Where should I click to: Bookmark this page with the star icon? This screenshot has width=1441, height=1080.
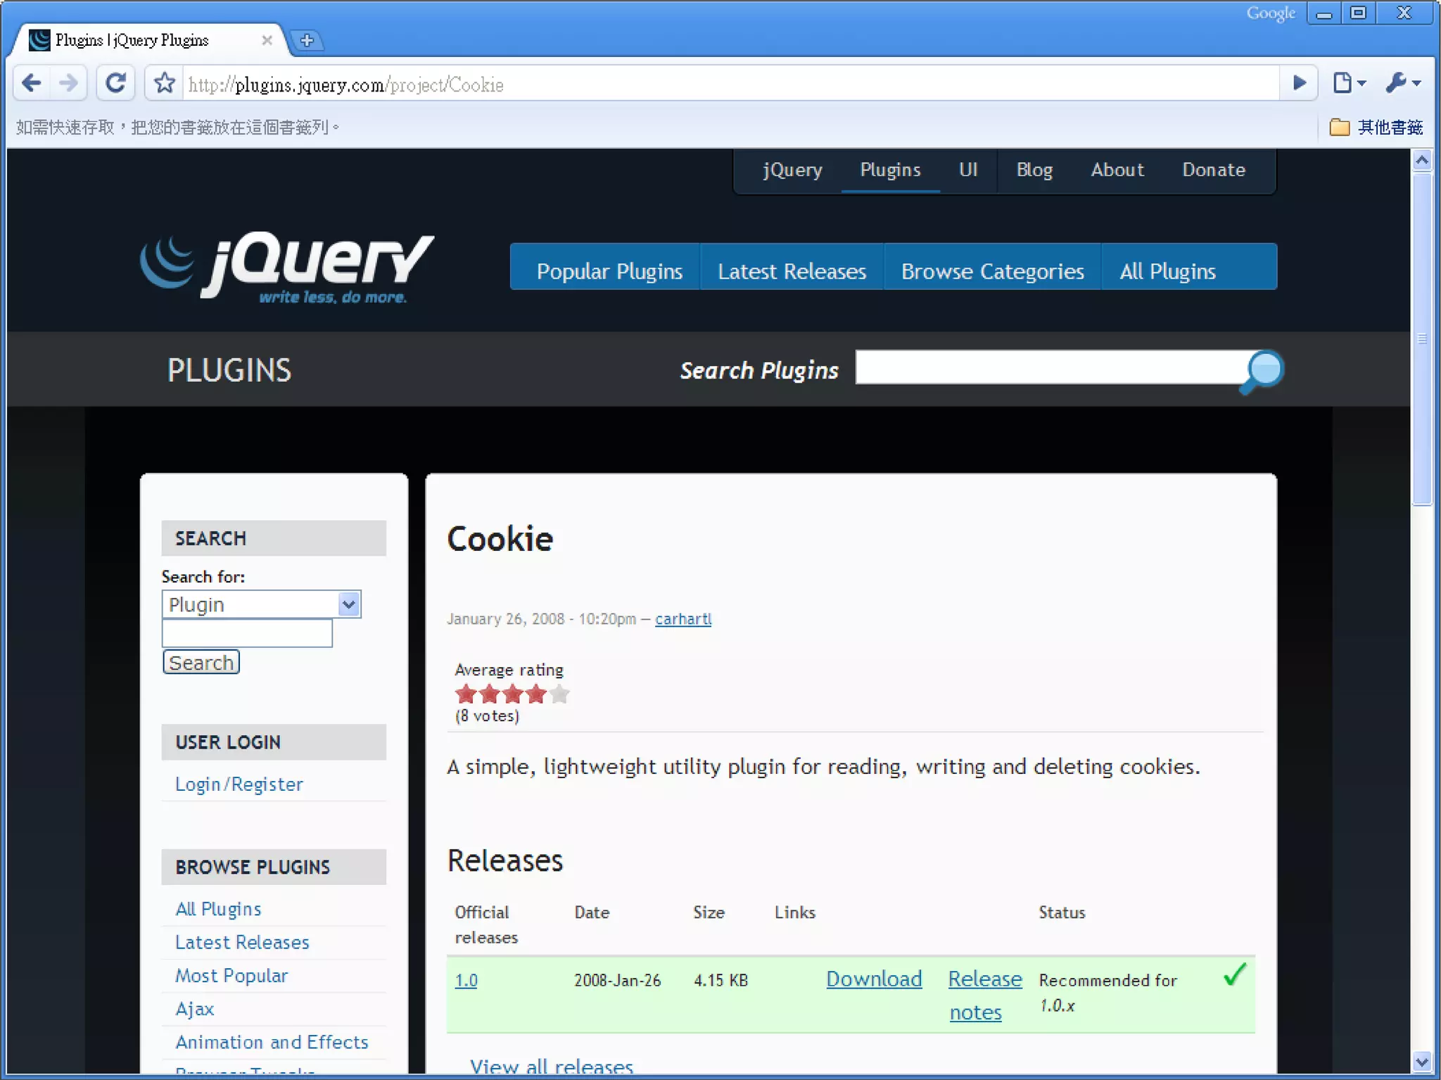pos(165,84)
